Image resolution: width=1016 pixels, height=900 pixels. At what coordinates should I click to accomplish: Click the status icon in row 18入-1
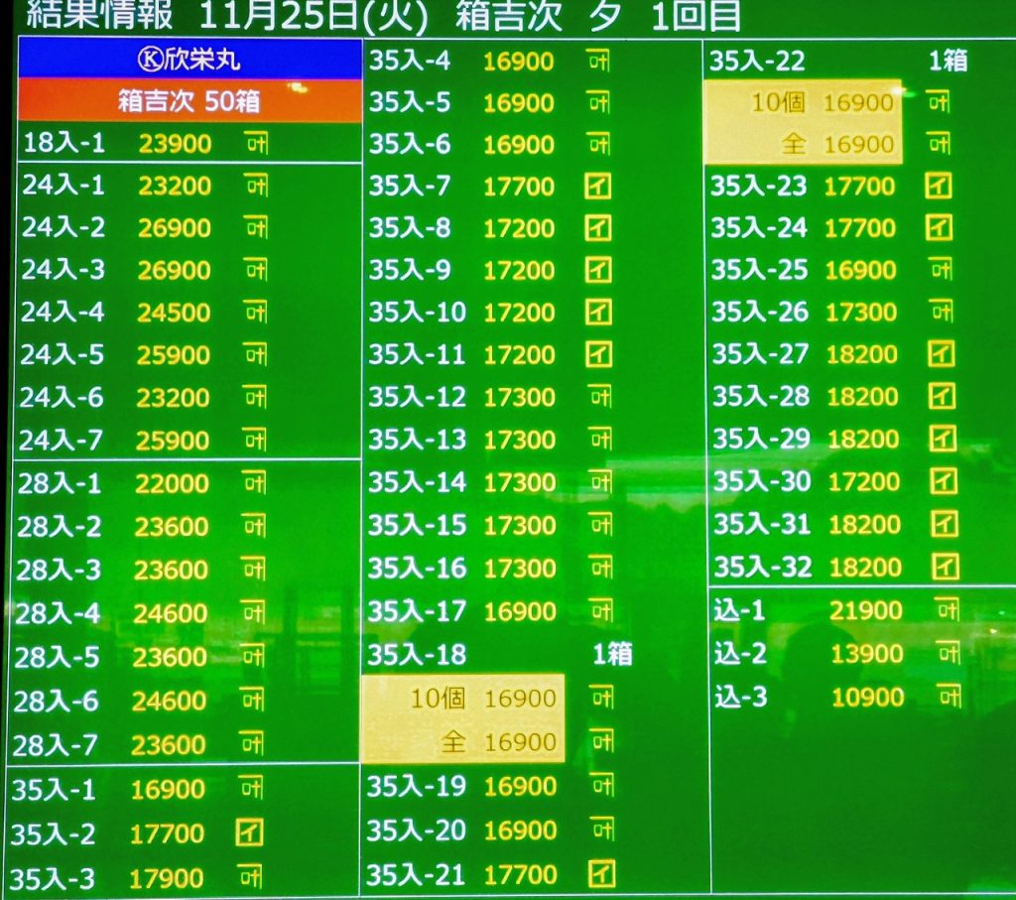256,144
